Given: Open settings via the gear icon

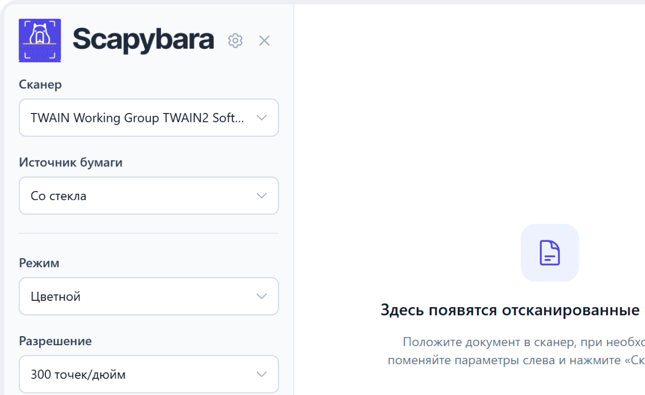Looking at the screenshot, I should tap(235, 40).
